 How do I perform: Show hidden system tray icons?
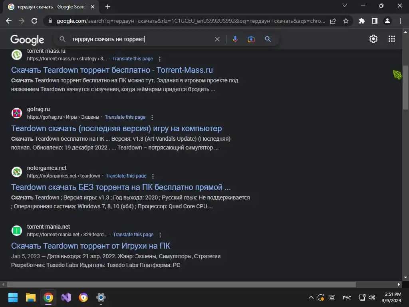tap(311, 297)
